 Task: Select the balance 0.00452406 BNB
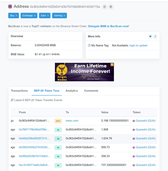45,45
